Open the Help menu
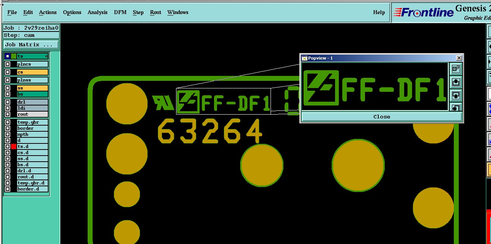Screen dimensions: 491x244 (379, 13)
